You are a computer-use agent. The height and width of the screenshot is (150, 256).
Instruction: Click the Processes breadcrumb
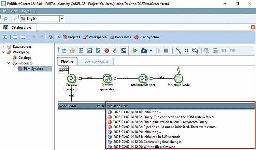point(120,37)
